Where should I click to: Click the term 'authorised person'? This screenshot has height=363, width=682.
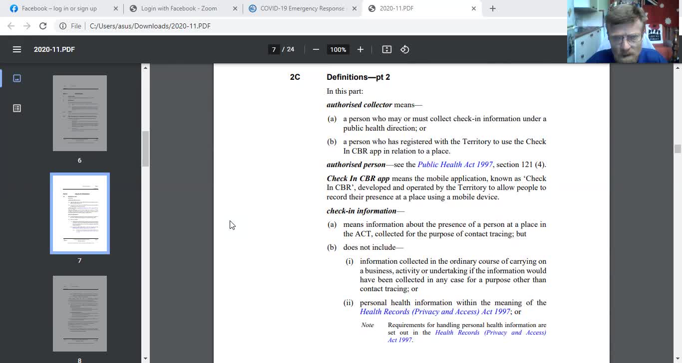[x=356, y=165]
